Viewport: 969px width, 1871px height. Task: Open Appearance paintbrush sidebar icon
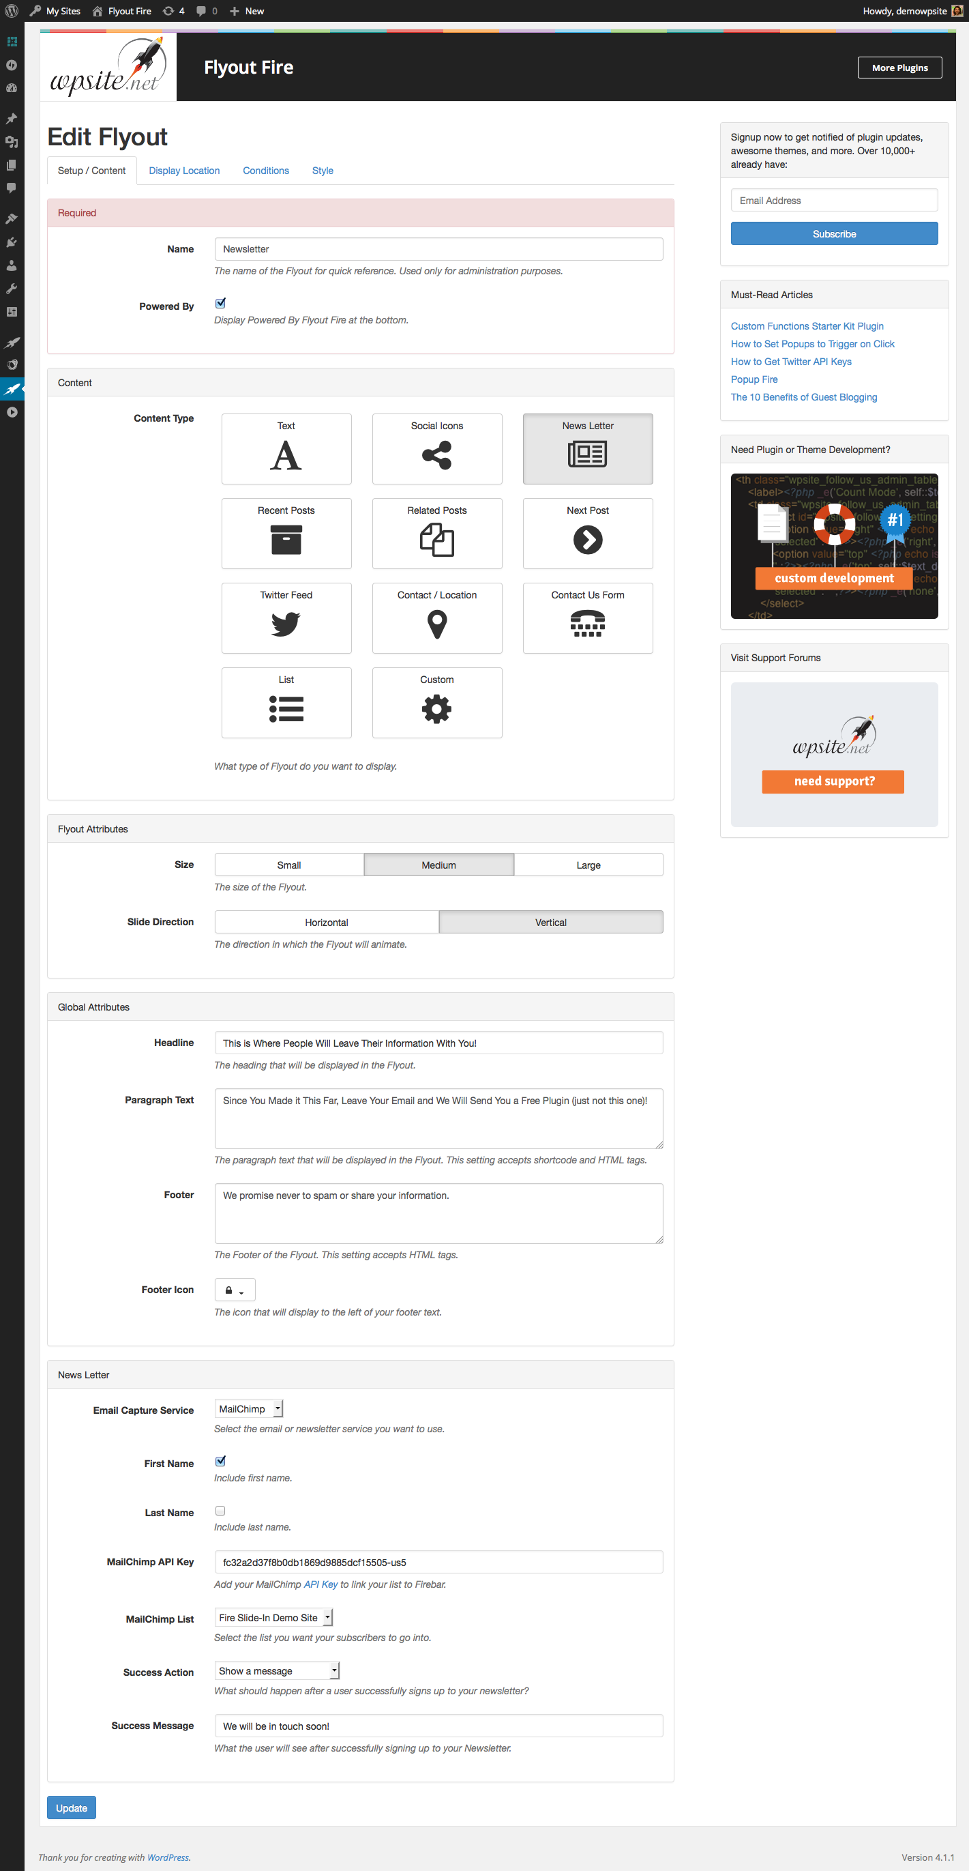click(x=12, y=218)
